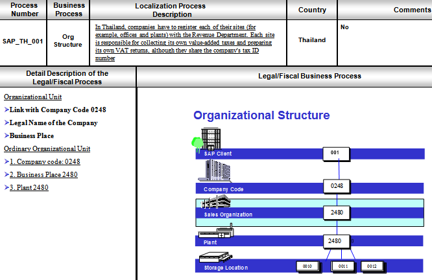Click the 'Sales Organization' bar label
The height and width of the screenshot is (280, 432).
point(228,215)
